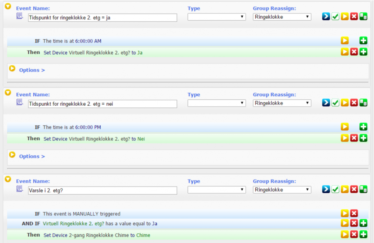Image resolution: width=374 pixels, height=243 pixels.
Task: Add a condition to the 6:00:00 AM trigger
Action: click(x=363, y=41)
